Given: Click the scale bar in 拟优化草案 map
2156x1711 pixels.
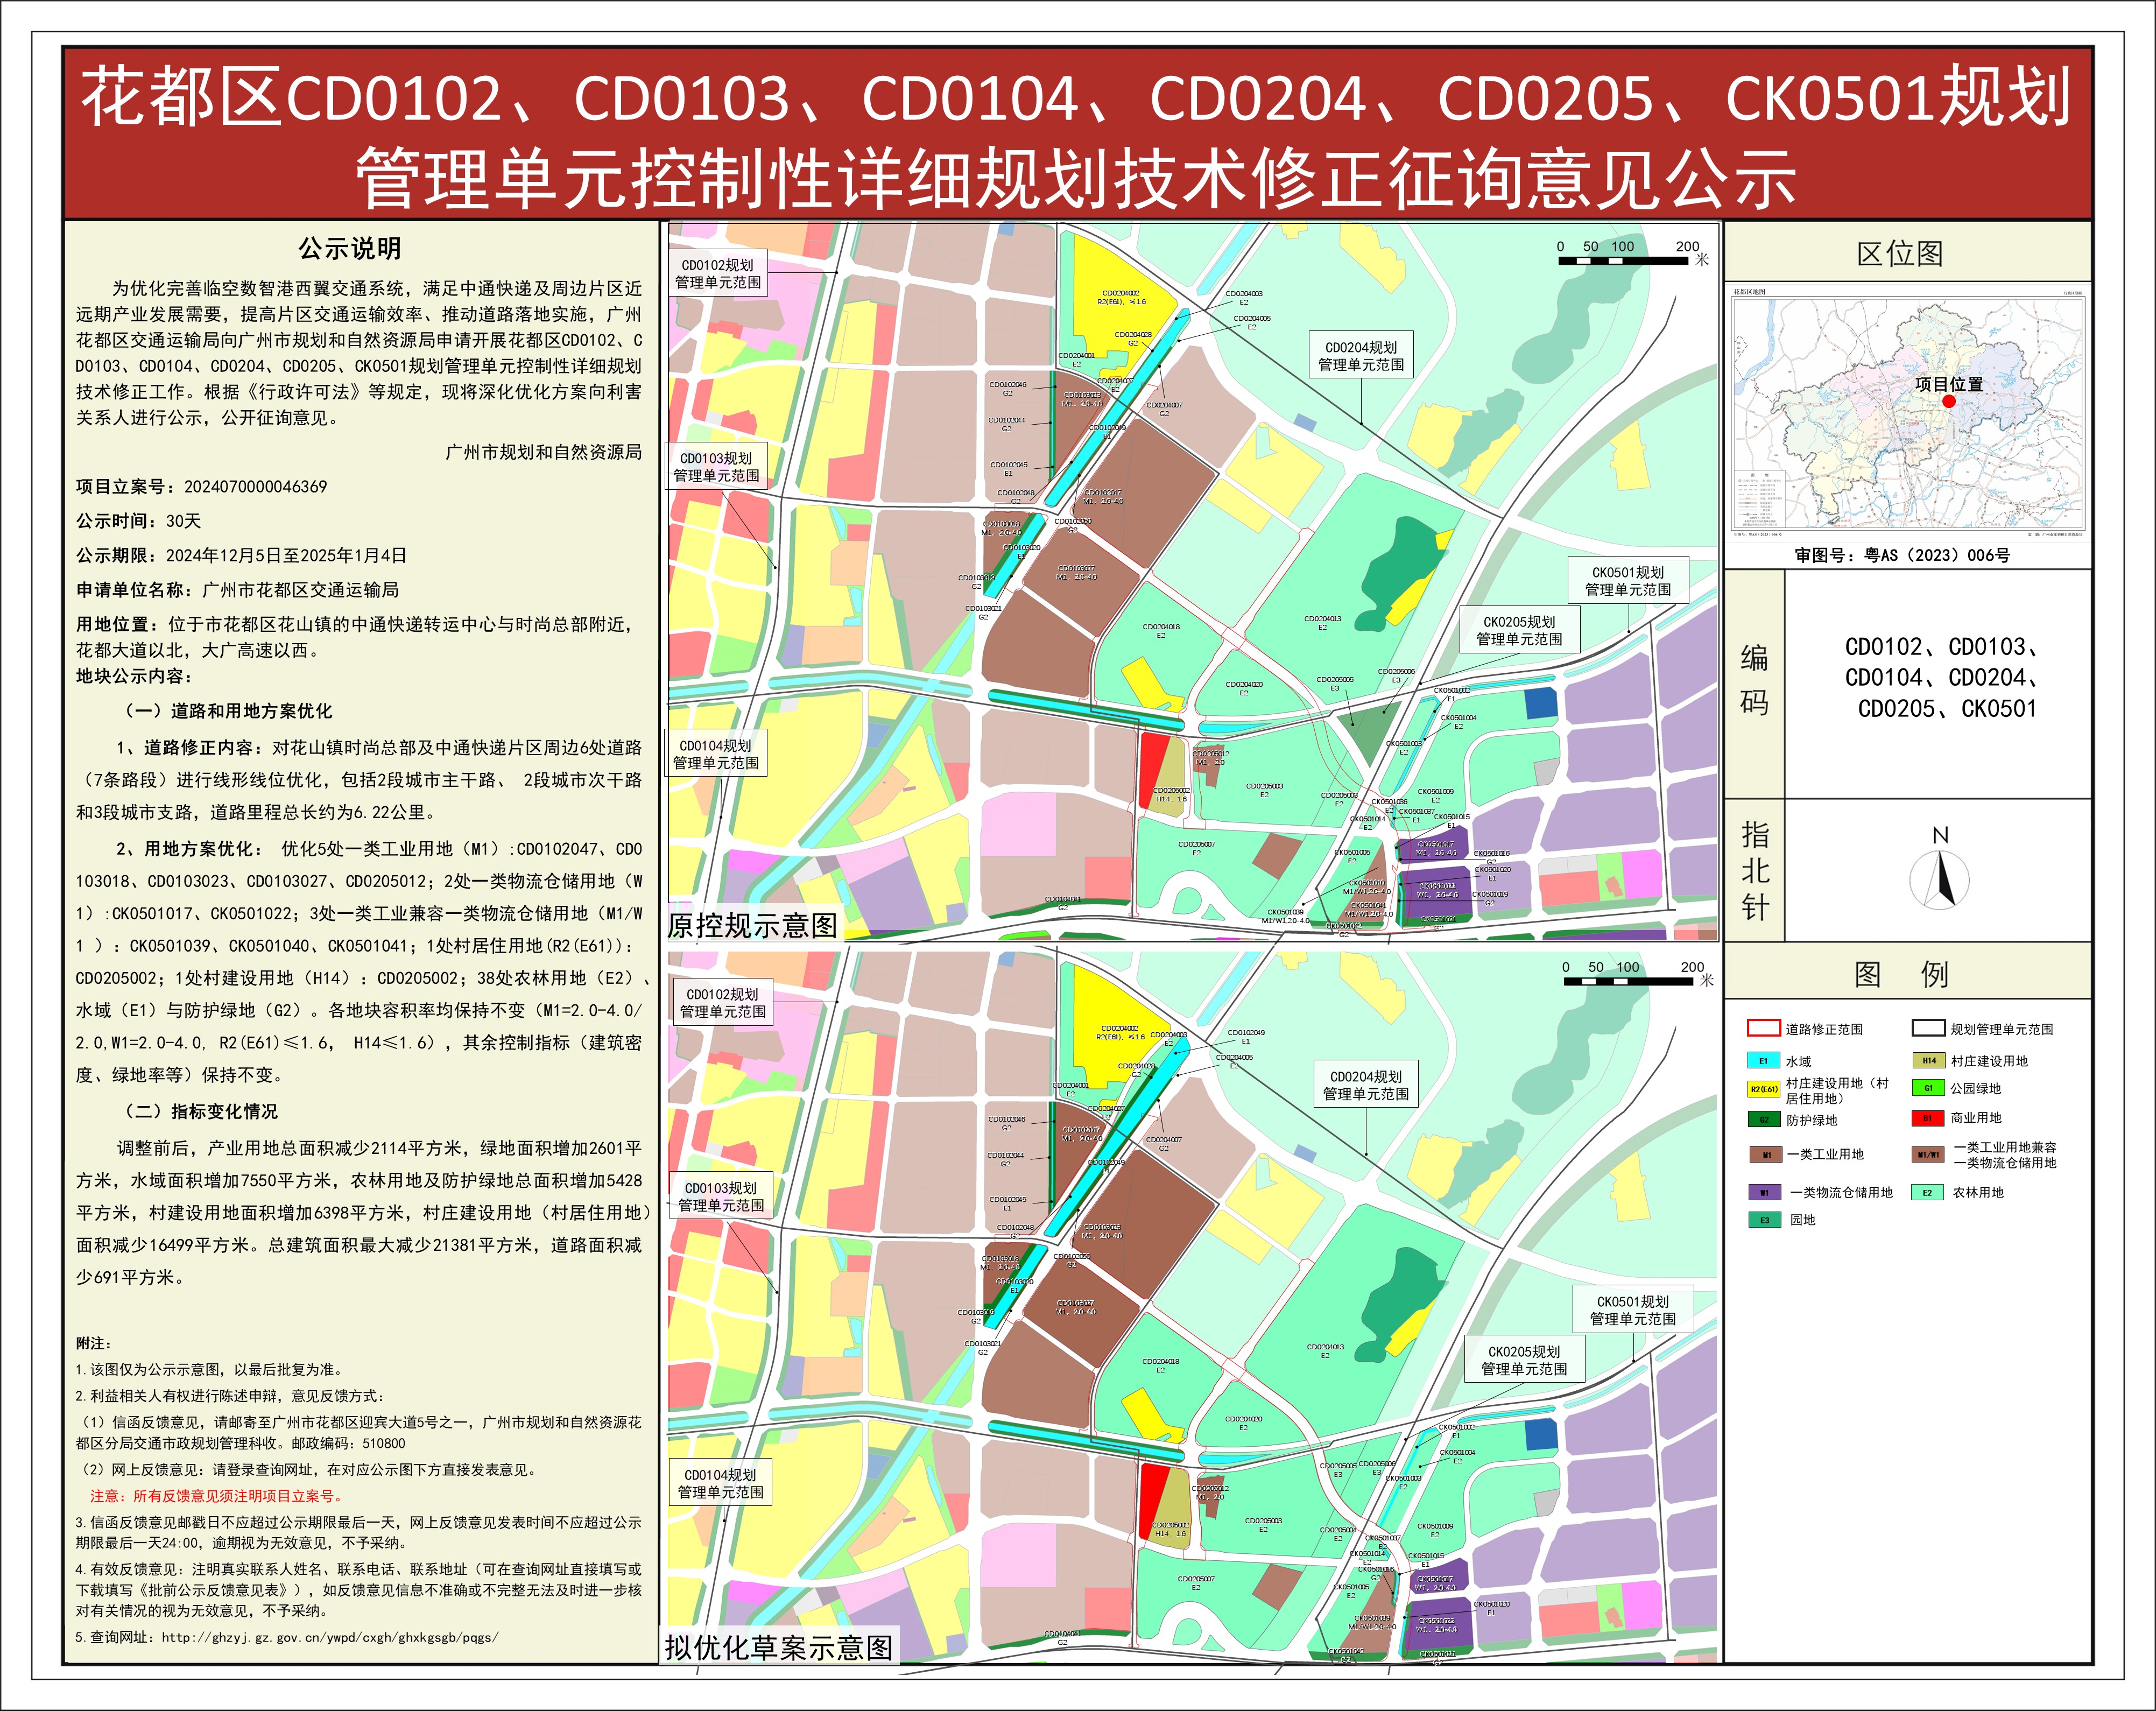Looking at the screenshot, I should click(1638, 974).
